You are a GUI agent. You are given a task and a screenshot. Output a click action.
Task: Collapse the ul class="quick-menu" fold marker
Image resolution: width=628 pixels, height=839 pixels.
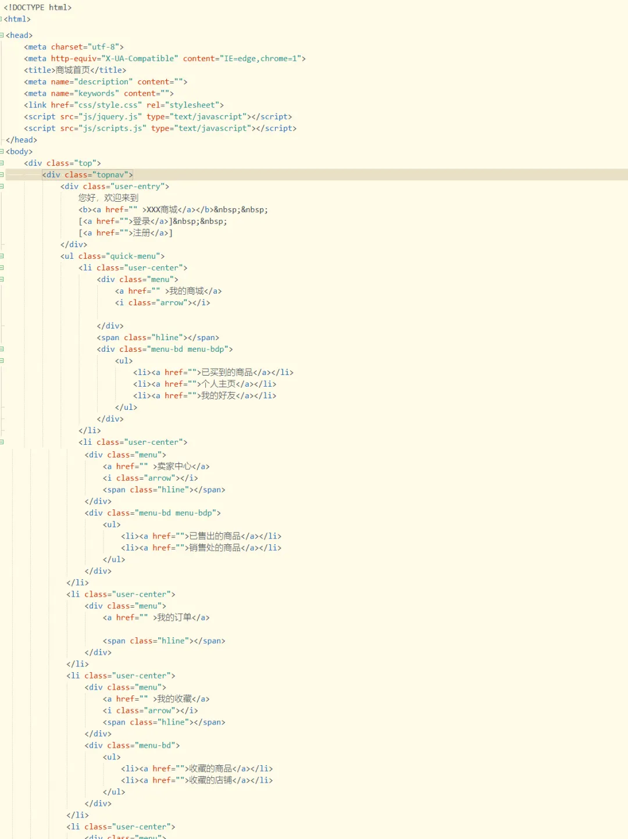click(2, 256)
